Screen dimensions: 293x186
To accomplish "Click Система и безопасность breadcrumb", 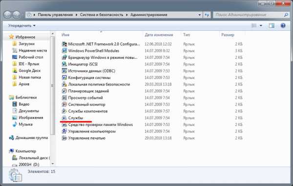I will [102, 15].
